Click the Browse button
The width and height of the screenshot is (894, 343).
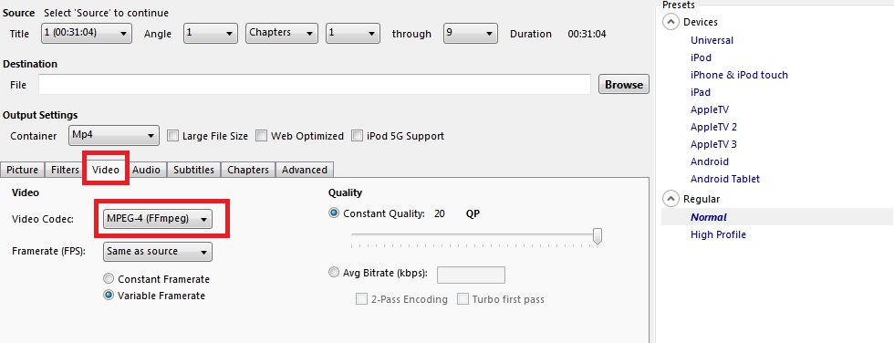(x=624, y=84)
